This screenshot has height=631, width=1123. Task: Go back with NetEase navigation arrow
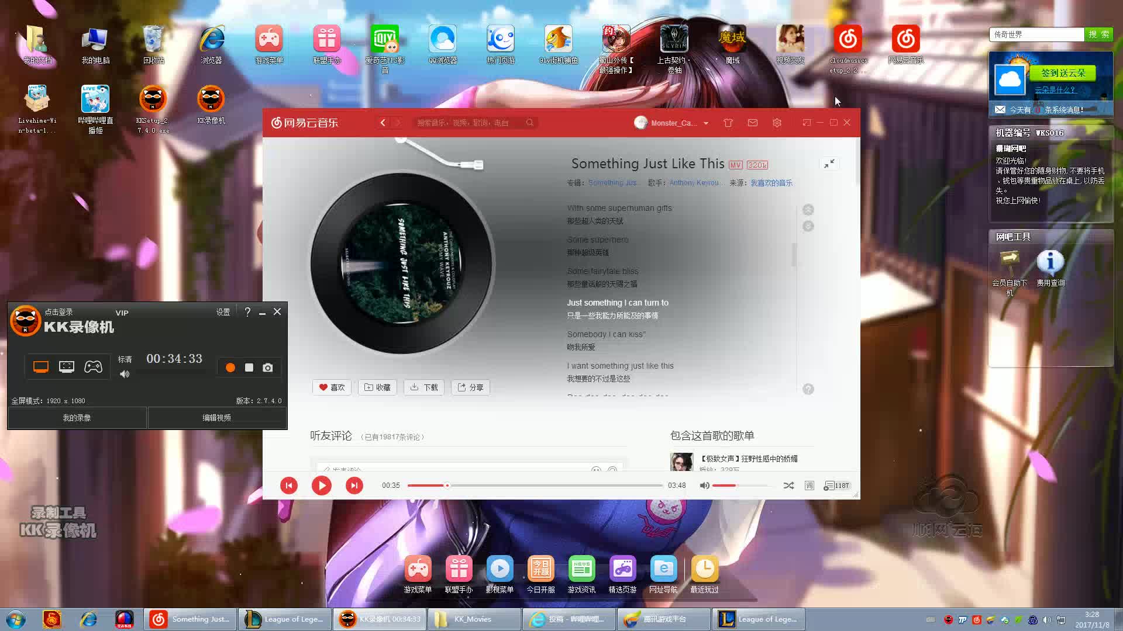point(383,123)
